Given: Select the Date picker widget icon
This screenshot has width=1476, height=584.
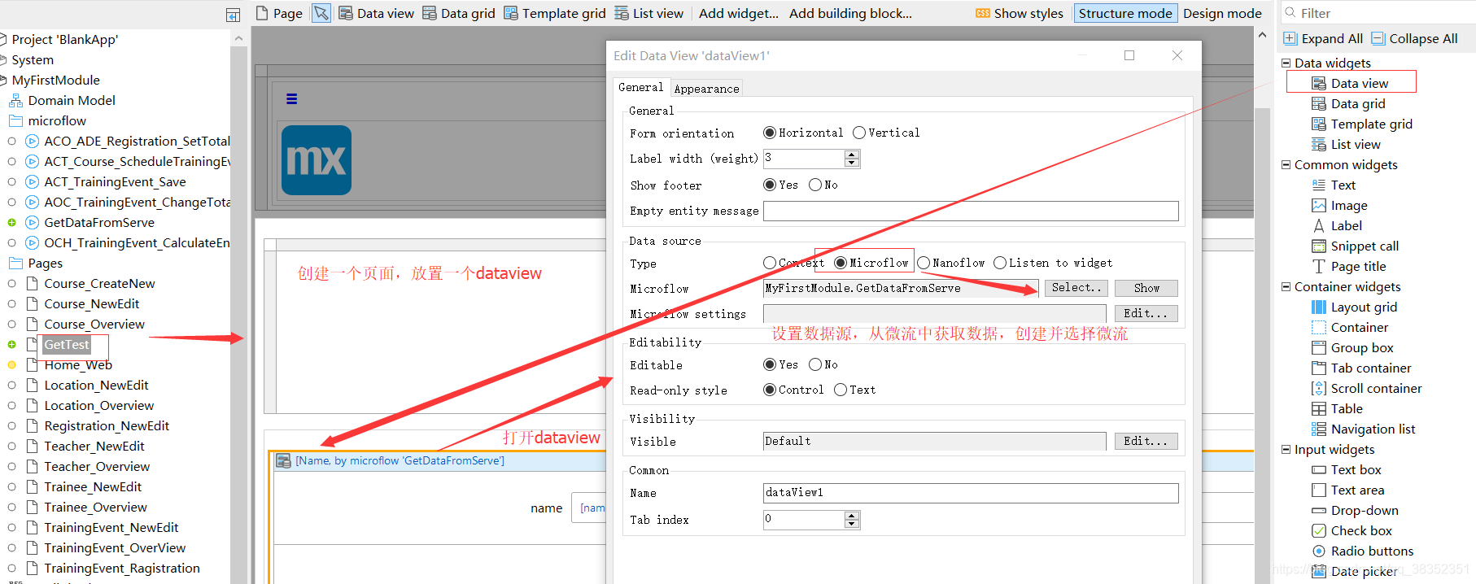Looking at the screenshot, I should 1319,571.
